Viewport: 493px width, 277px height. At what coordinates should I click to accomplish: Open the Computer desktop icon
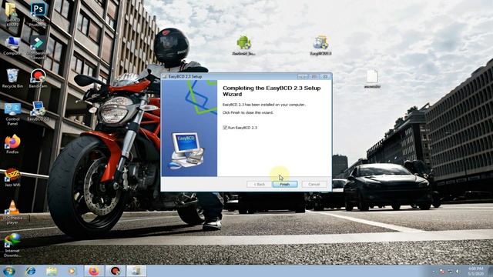12,46
